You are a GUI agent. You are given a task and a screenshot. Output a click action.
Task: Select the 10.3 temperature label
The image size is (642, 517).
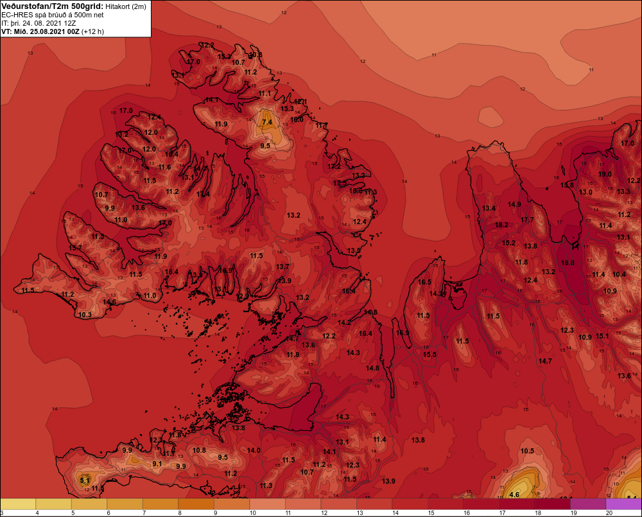85,315
